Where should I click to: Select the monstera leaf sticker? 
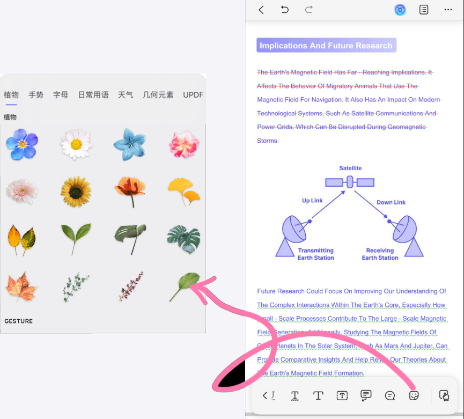click(183, 239)
